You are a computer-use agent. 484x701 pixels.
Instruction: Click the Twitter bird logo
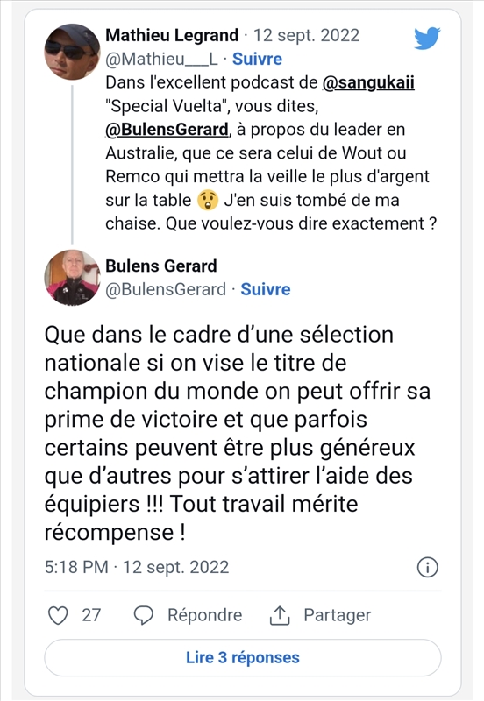[x=427, y=38]
